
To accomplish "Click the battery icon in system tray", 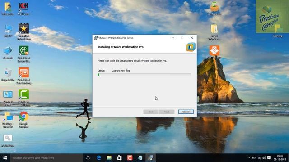I will click(254, 158).
